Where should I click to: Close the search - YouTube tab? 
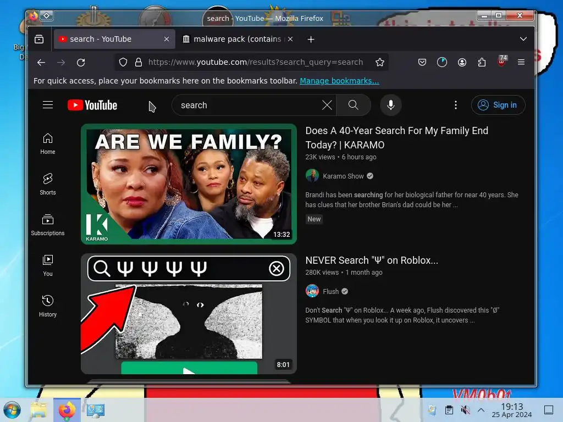point(167,39)
